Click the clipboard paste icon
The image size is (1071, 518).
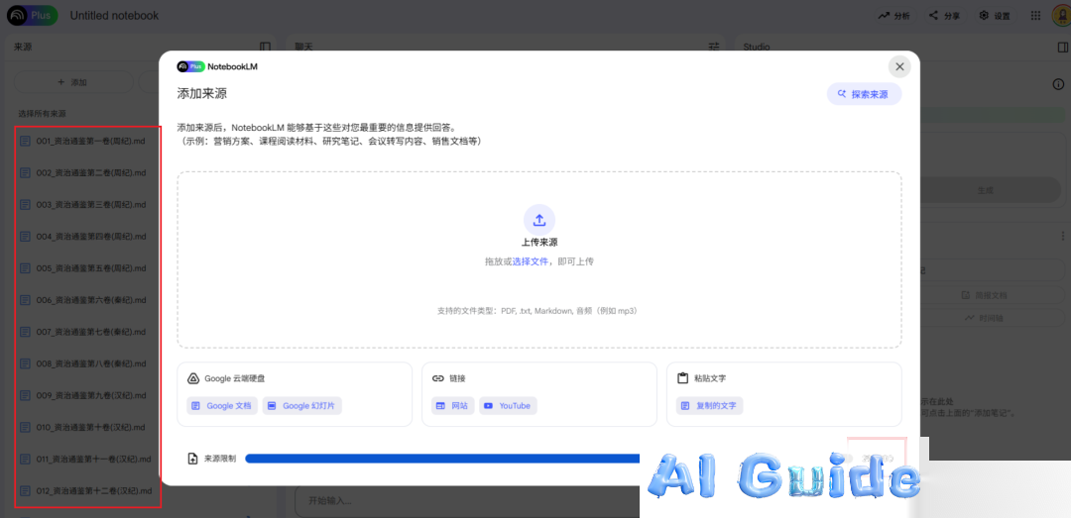coord(681,378)
